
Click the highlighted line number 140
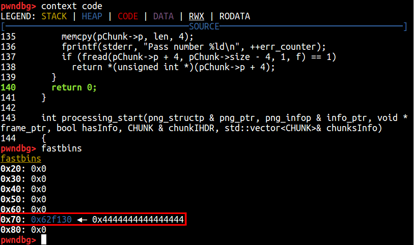coord(8,87)
